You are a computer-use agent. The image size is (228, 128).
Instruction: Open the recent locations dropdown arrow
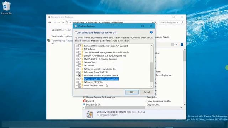click(59, 23)
